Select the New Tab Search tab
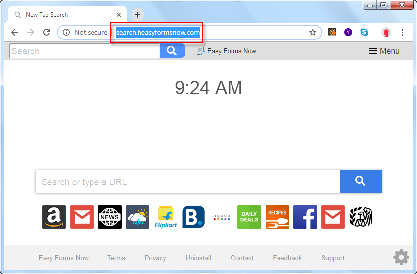This screenshot has height=274, width=417. [67, 15]
